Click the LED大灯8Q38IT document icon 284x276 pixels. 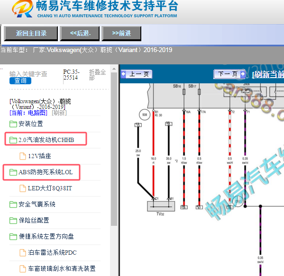point(23,188)
